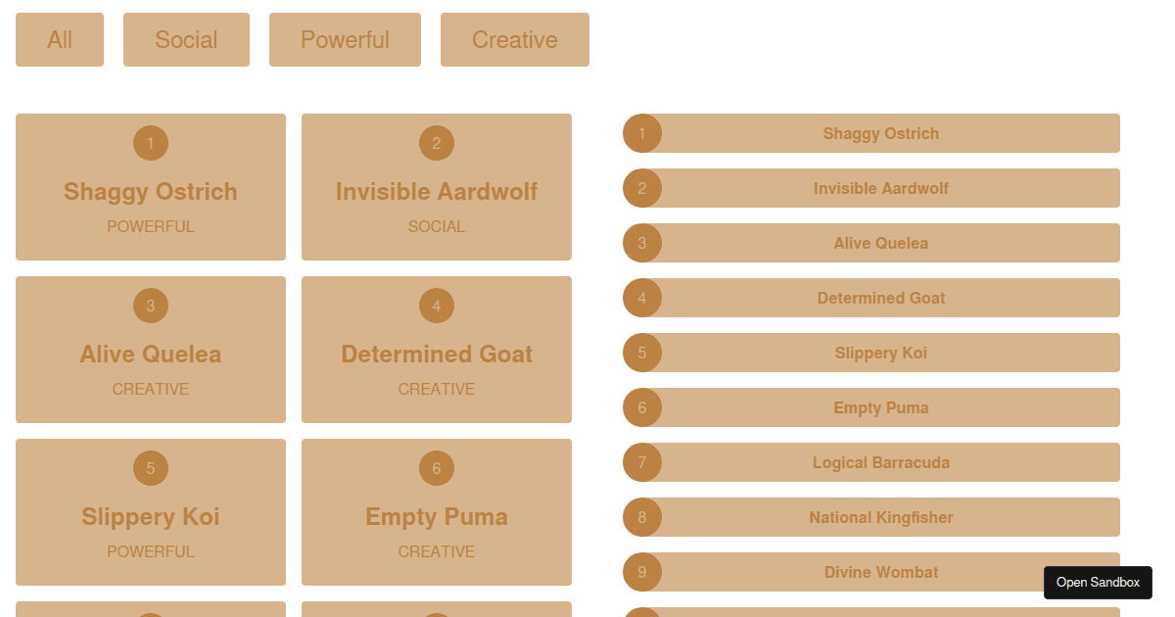Click number 4 badge in the list

pyautogui.click(x=642, y=298)
